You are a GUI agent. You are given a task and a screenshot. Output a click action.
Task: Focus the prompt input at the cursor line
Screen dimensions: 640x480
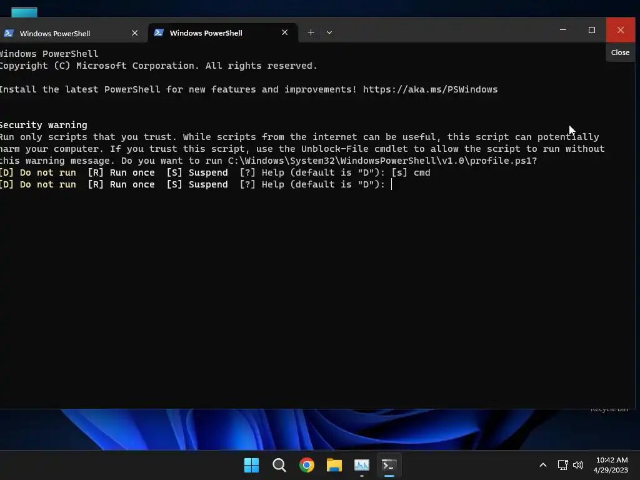[x=392, y=184]
